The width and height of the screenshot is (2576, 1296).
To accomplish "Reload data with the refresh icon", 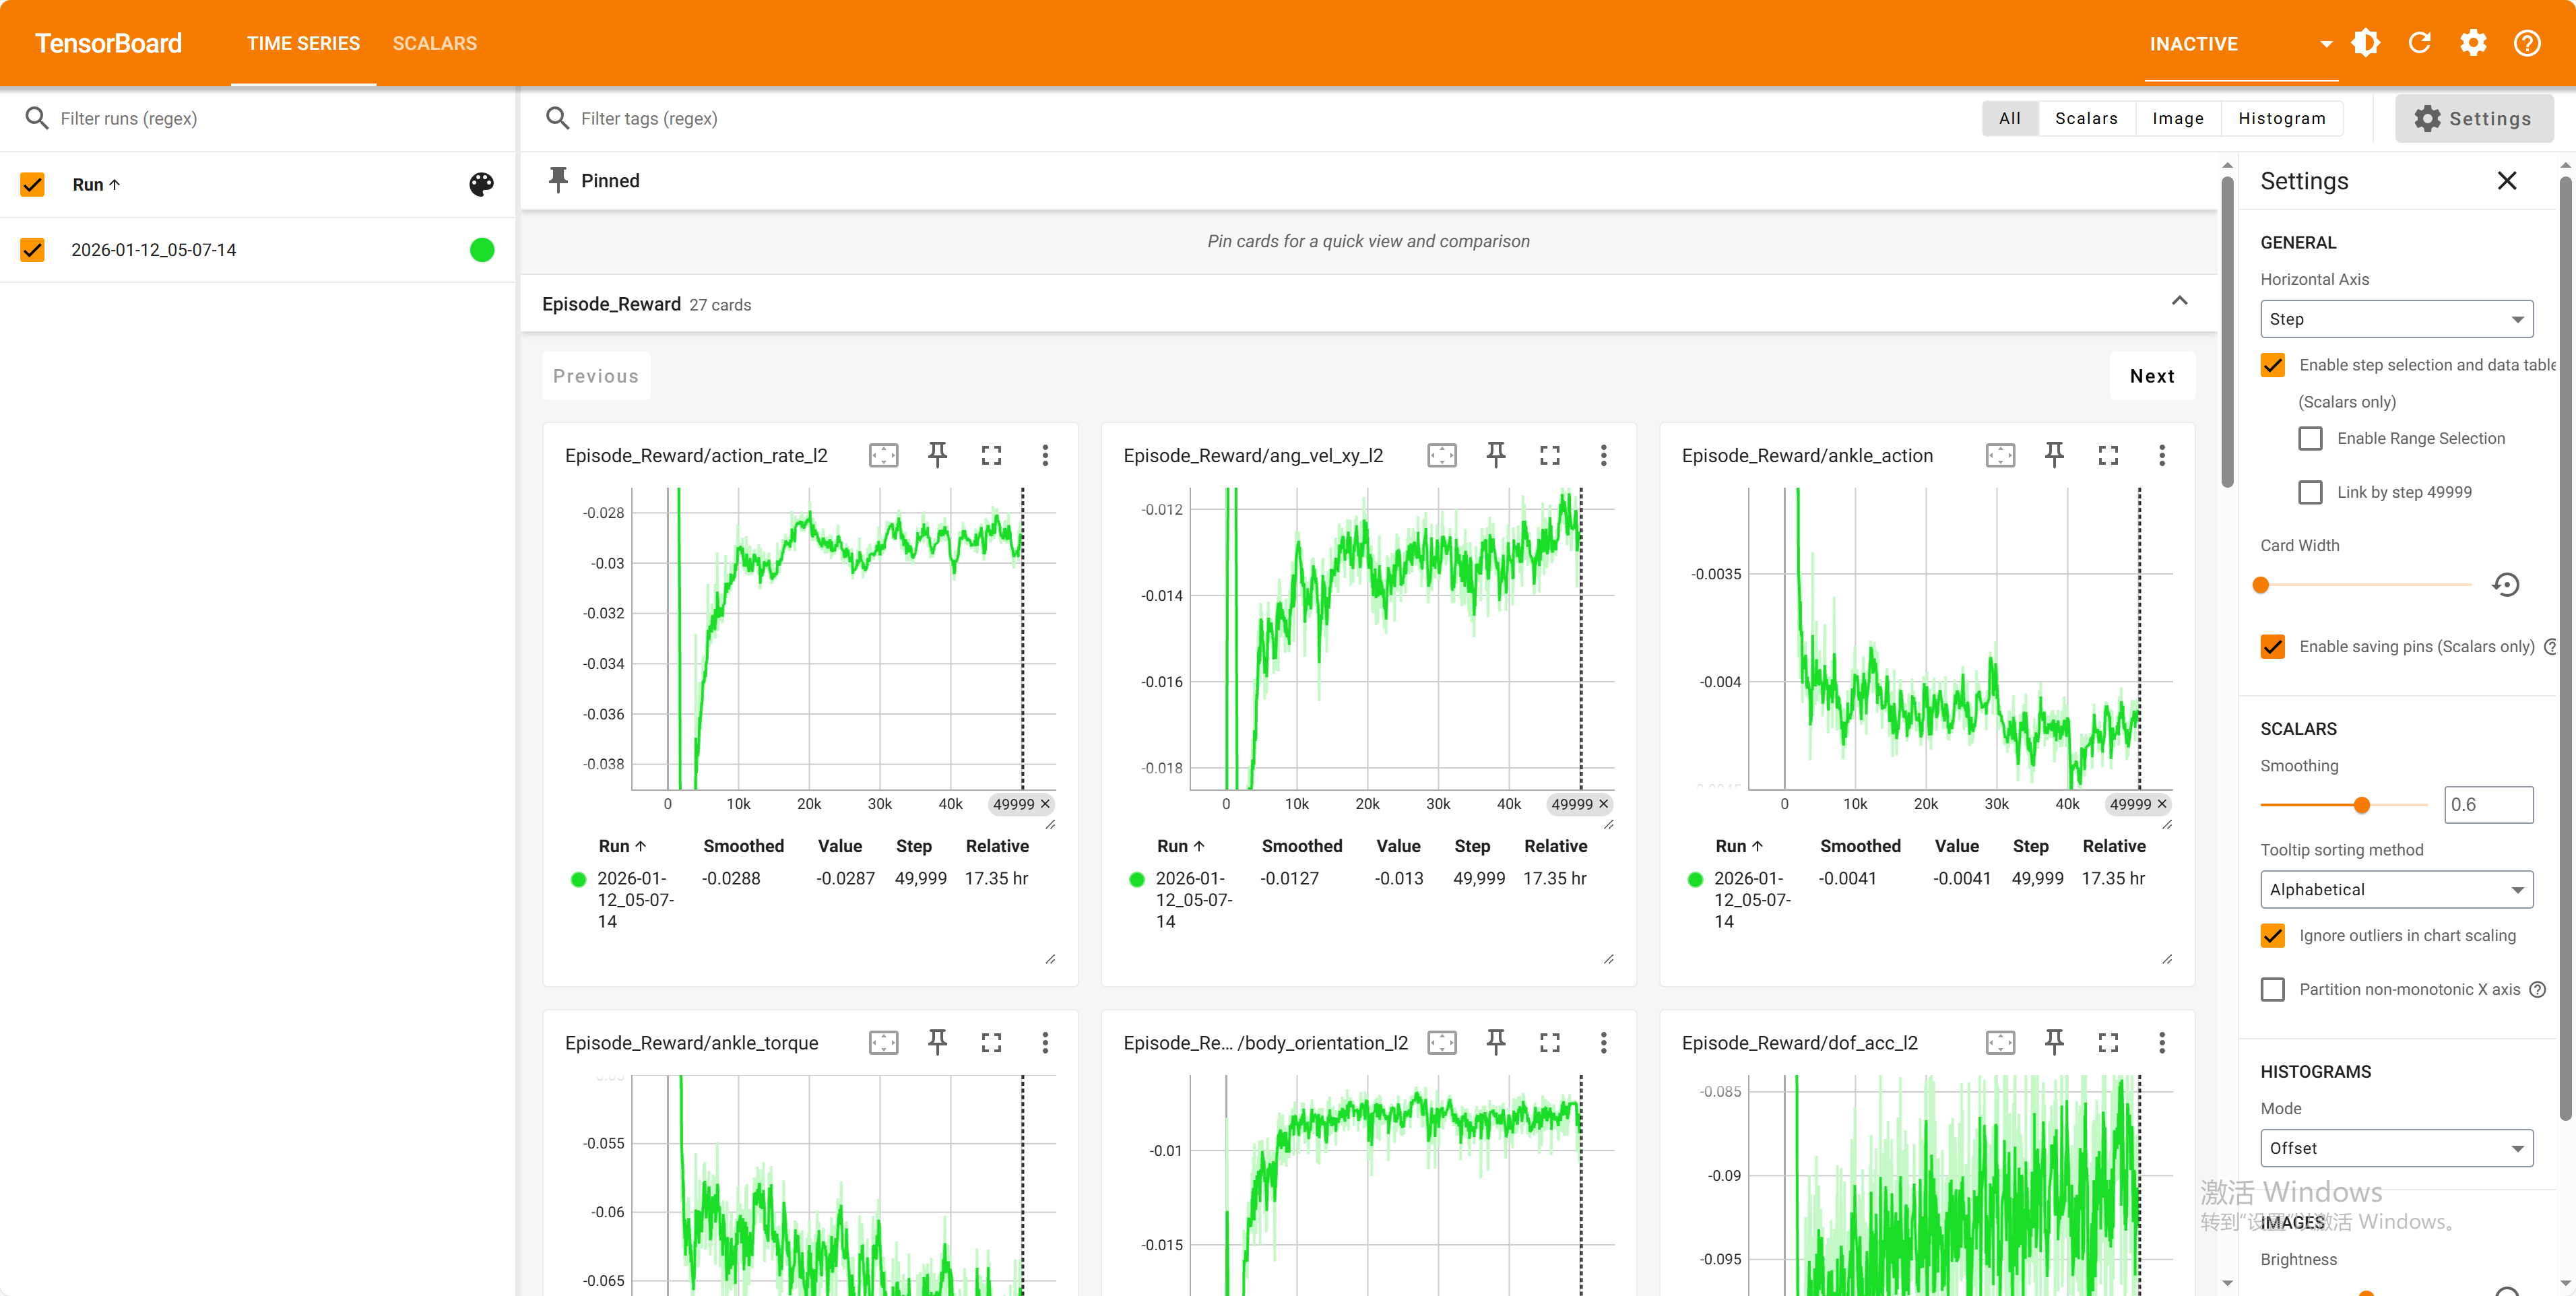I will point(2419,43).
